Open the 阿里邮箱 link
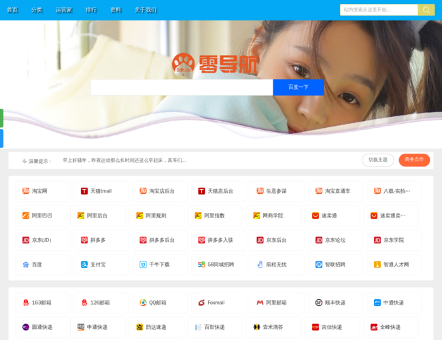This screenshot has width=442, height=340. pos(277,303)
